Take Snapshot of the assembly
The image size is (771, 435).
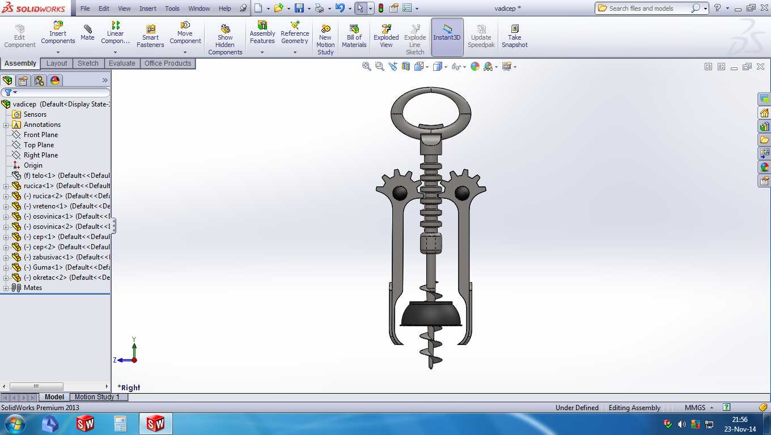pos(515,37)
